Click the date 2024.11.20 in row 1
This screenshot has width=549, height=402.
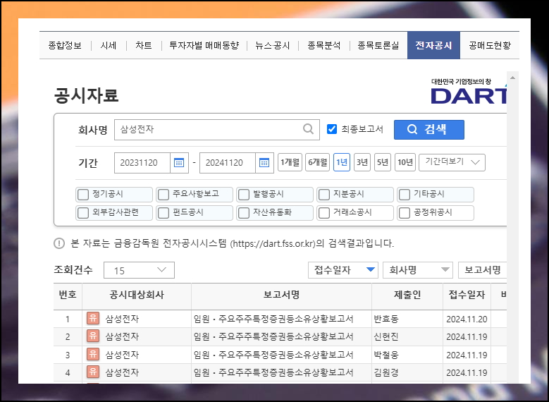pos(467,319)
